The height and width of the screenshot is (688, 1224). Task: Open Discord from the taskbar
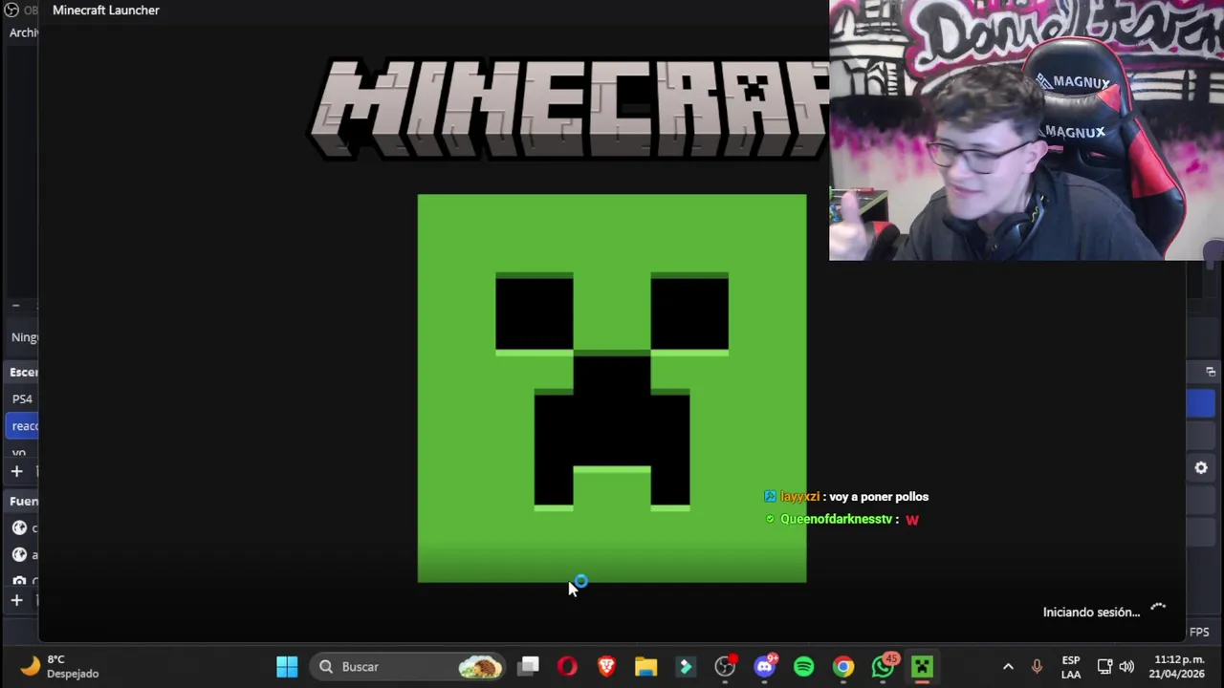pyautogui.click(x=764, y=666)
